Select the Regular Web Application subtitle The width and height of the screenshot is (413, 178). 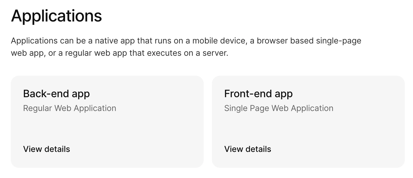coord(70,108)
